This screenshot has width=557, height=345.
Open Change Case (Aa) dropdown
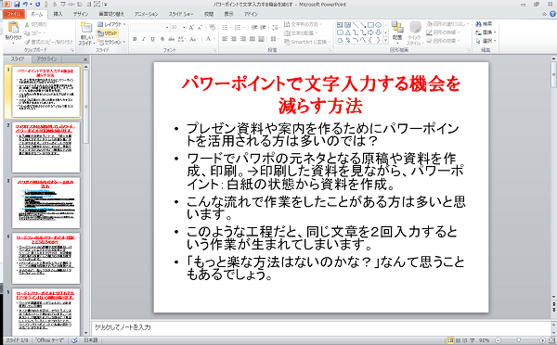(194, 39)
